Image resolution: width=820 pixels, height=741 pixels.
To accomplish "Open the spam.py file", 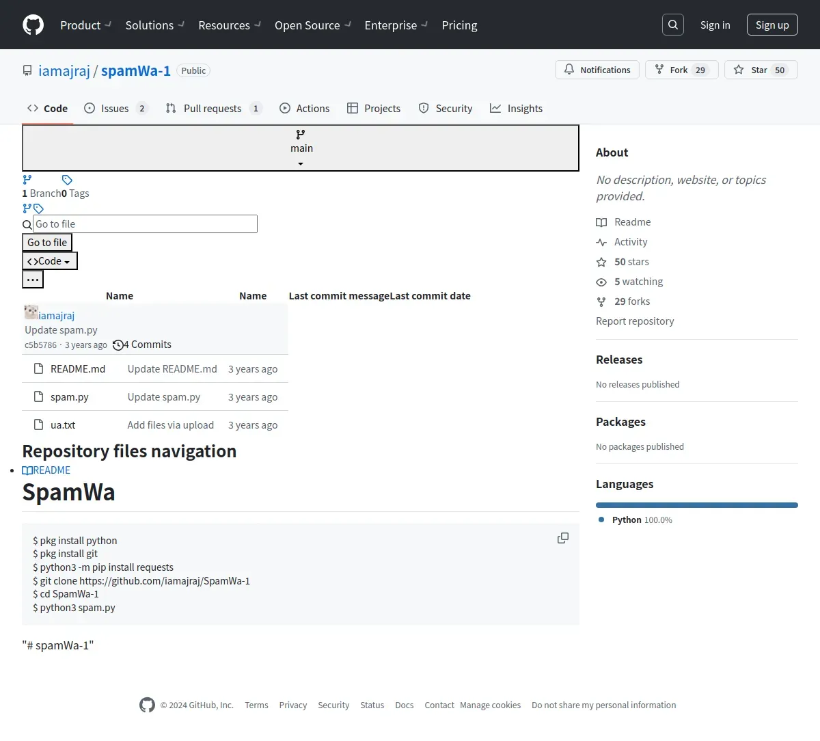I will click(70, 397).
